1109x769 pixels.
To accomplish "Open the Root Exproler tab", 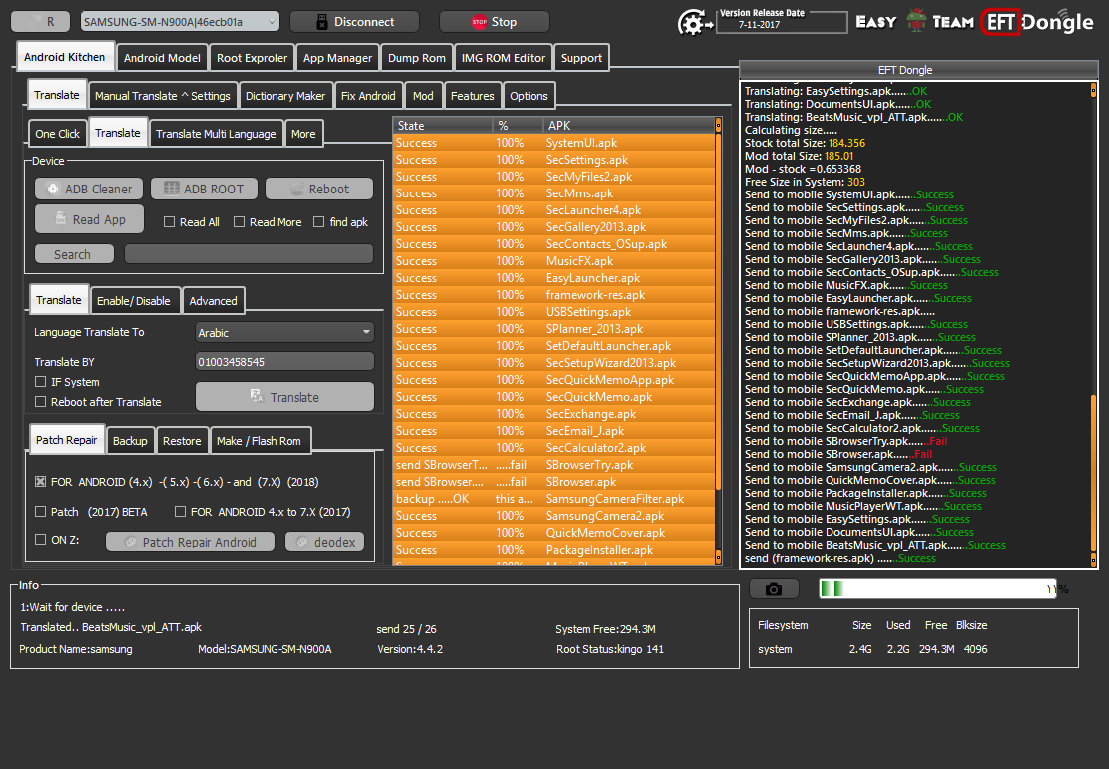I will coord(252,58).
